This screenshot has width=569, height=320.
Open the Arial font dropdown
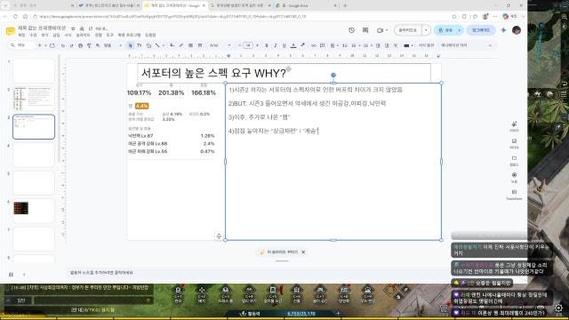tap(220, 45)
